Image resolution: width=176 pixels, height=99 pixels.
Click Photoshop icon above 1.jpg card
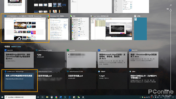(37, 50)
